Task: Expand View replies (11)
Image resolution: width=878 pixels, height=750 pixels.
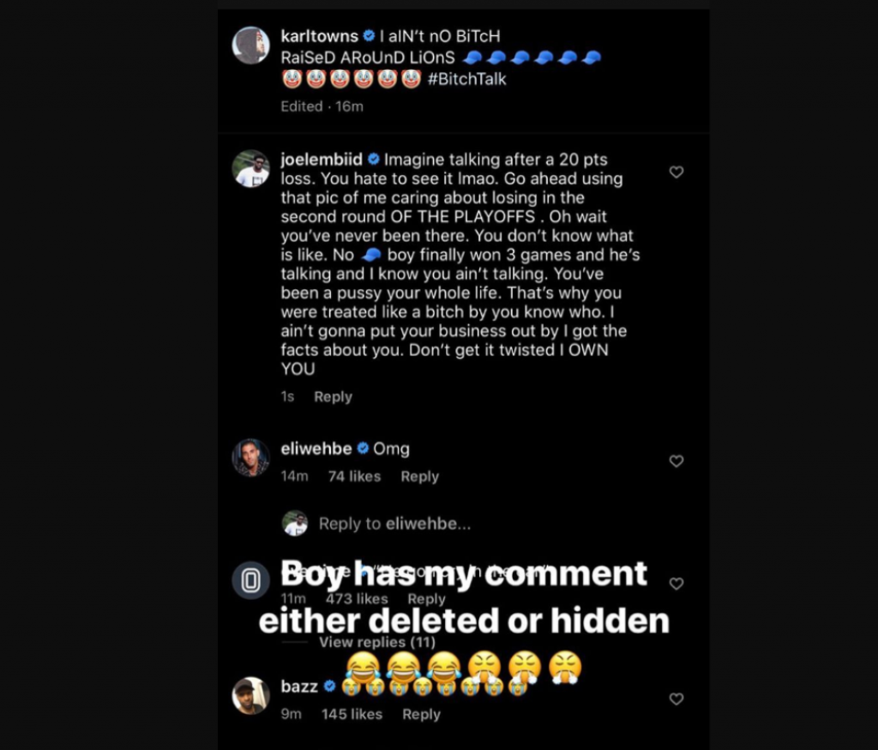Action: click(x=377, y=642)
